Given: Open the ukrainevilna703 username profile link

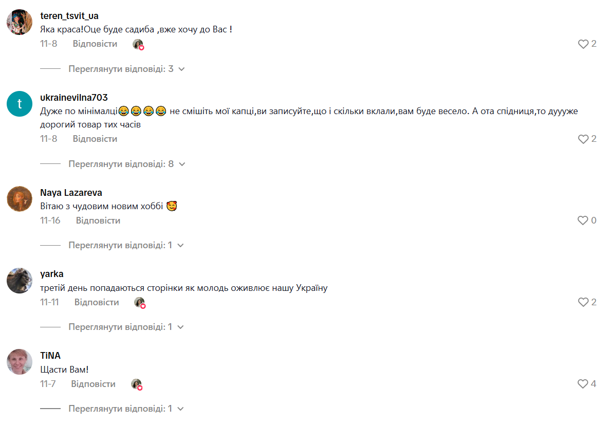Looking at the screenshot, I should click(74, 98).
